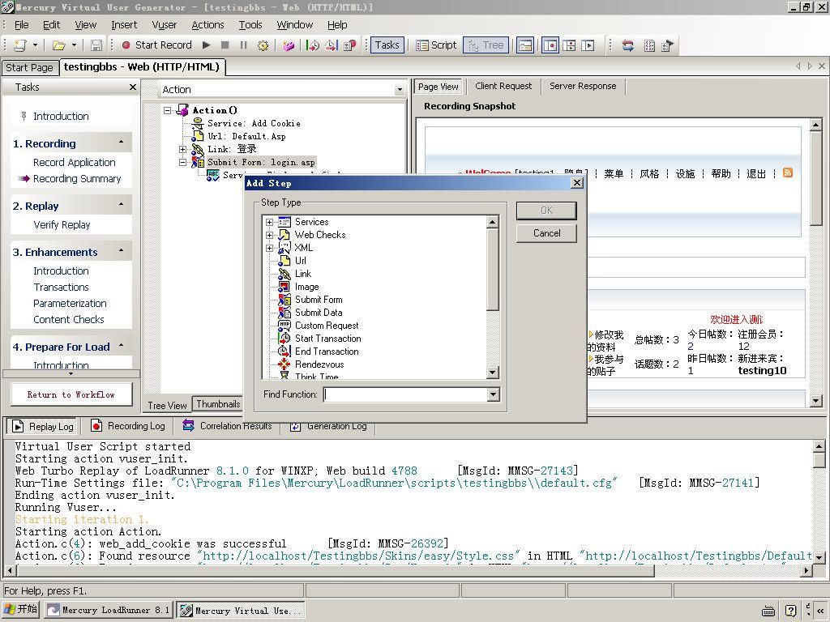Expand the Web Checks step type
830x622 pixels.
[x=269, y=235]
